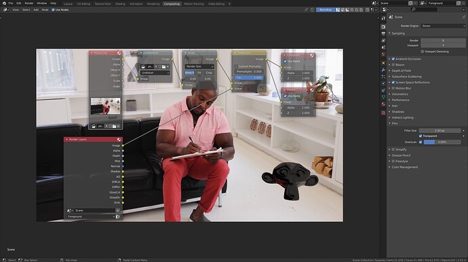Pin the Scene properties panel
The image size is (468, 262).
pyautogui.click(x=463, y=17)
